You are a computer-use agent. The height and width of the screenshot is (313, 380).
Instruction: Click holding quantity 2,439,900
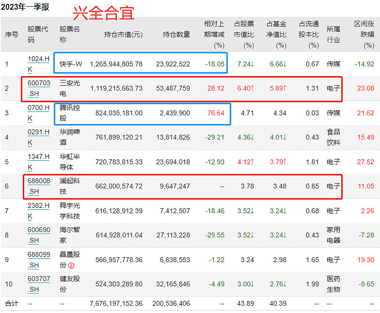tap(174, 113)
